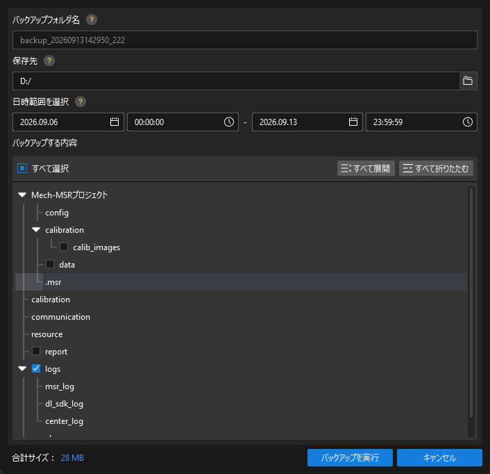
Task: Select the config tree item
Action: [x=57, y=213]
